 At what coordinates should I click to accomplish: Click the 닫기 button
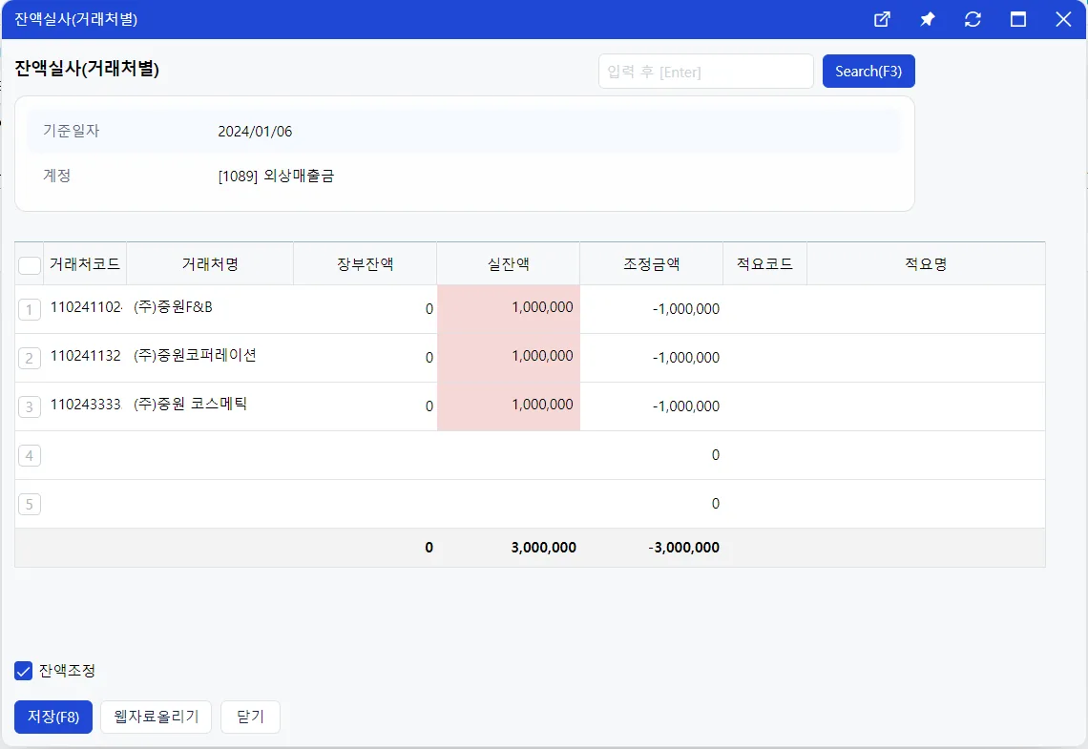pyautogui.click(x=250, y=717)
